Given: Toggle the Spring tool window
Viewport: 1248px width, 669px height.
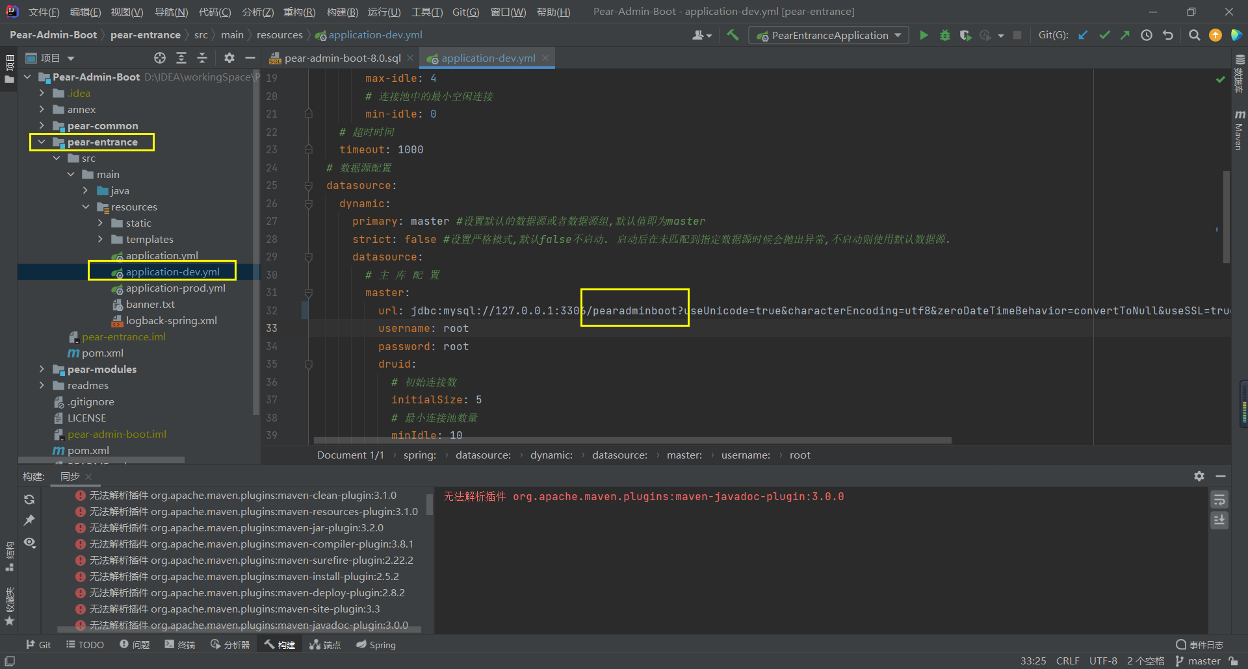Looking at the screenshot, I should point(376,644).
